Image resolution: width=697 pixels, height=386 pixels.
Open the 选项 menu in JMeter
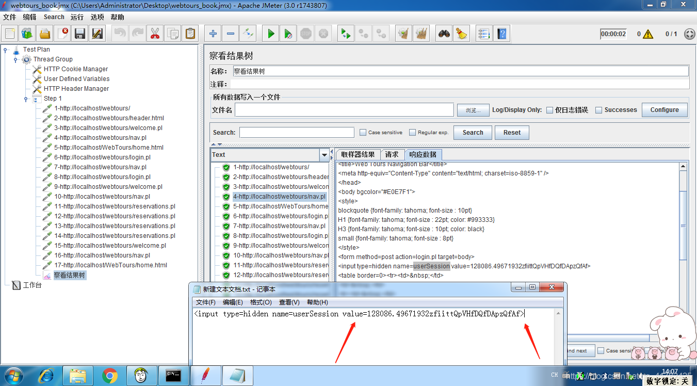point(98,17)
